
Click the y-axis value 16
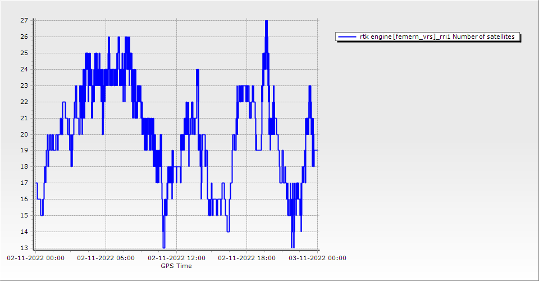[x=24, y=199]
